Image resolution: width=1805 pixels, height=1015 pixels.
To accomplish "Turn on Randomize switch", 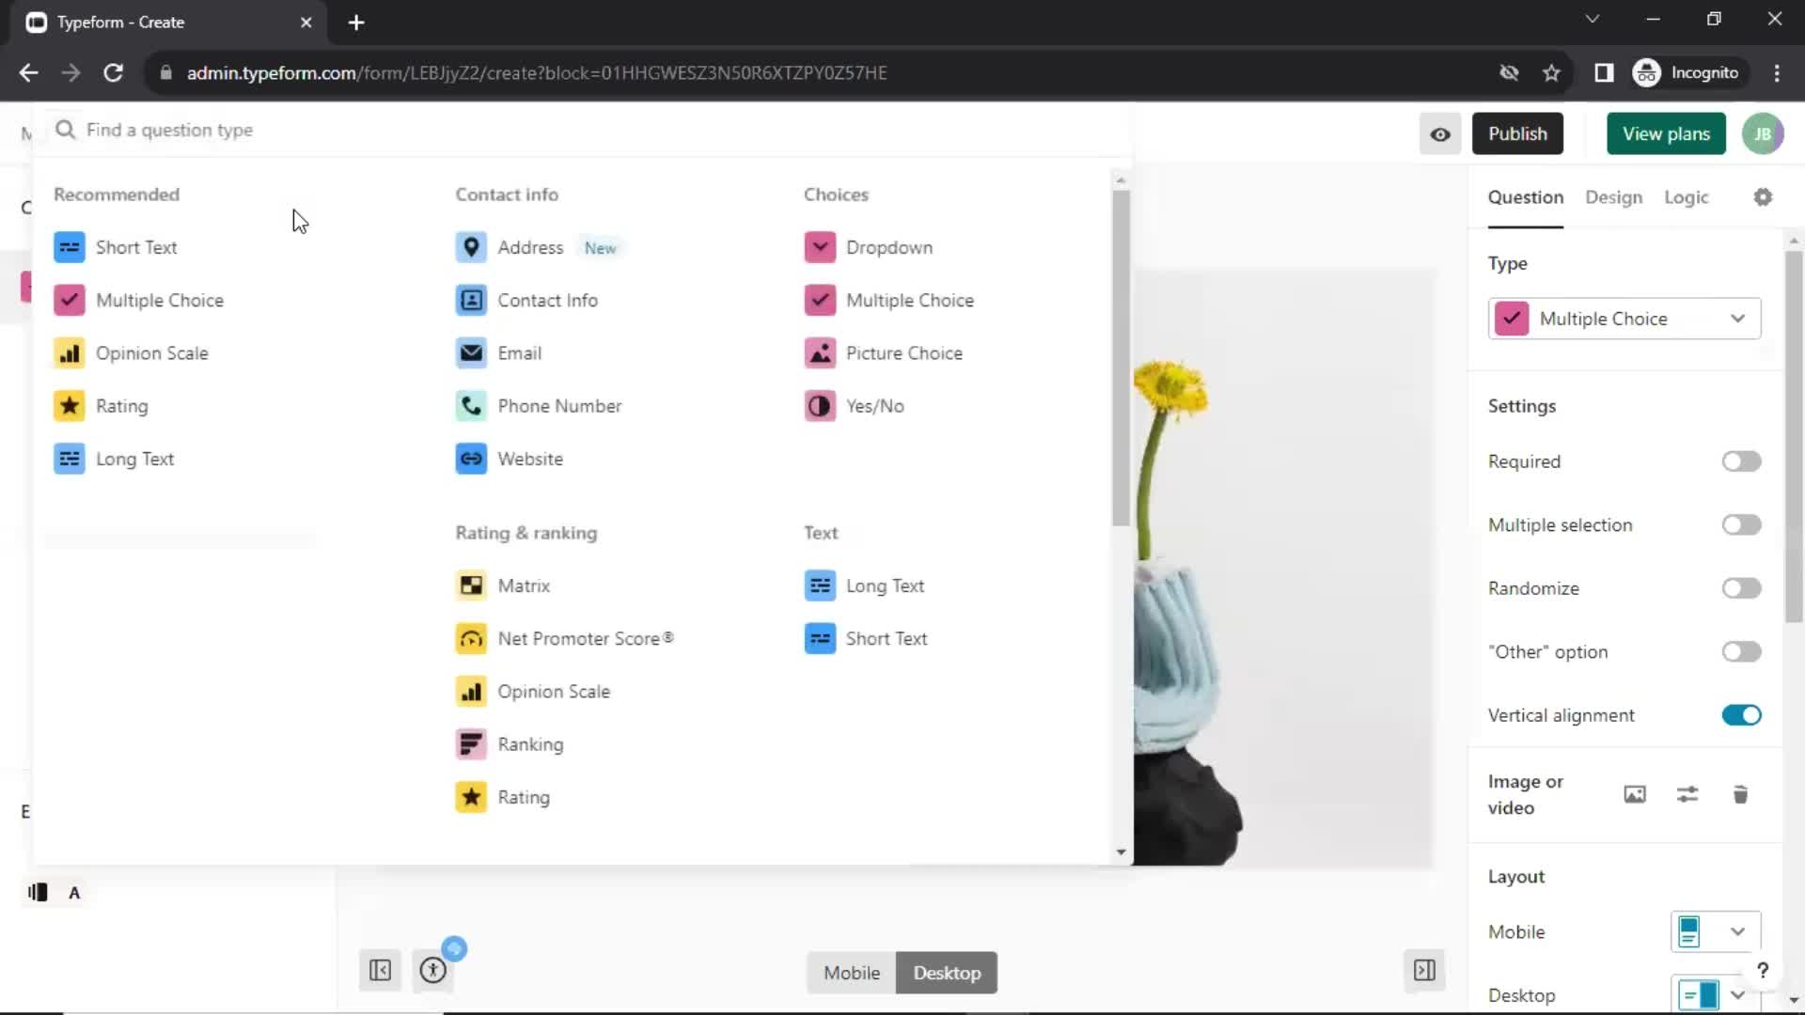I will tap(1741, 588).
